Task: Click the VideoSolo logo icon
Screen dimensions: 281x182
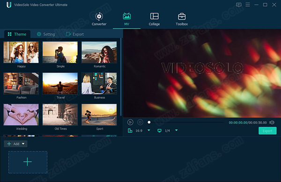Action: (8, 5)
